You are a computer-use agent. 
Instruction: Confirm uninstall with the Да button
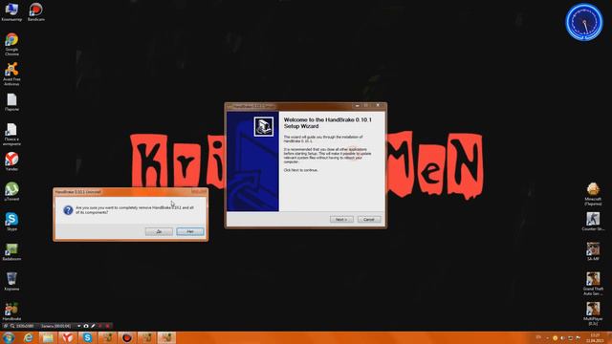[159, 231]
